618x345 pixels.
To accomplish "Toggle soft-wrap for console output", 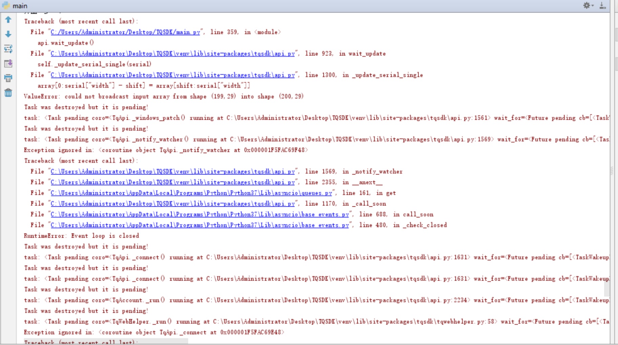I will pyautogui.click(x=8, y=49).
